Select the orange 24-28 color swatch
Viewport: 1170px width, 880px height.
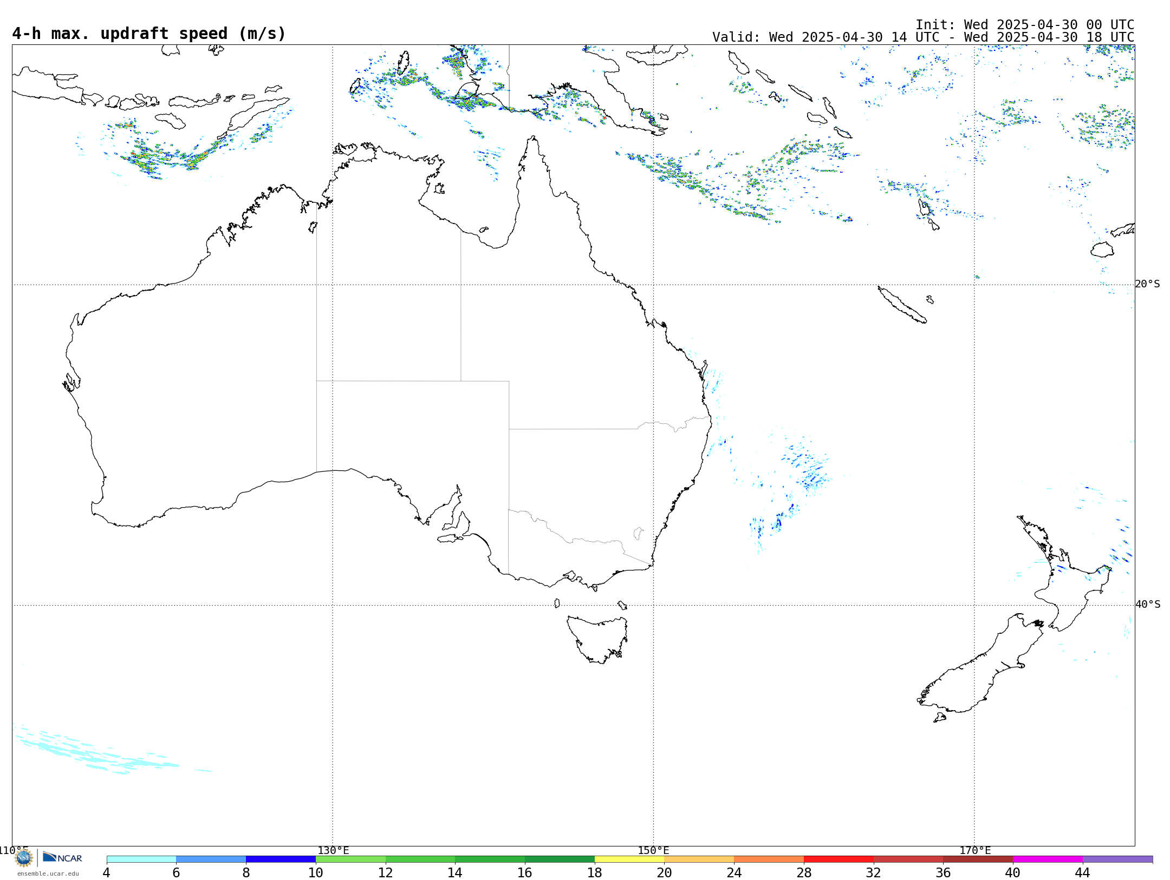click(x=769, y=859)
